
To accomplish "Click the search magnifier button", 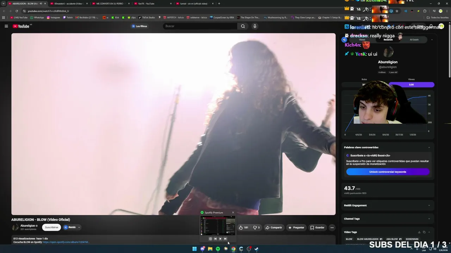I will pos(243,26).
